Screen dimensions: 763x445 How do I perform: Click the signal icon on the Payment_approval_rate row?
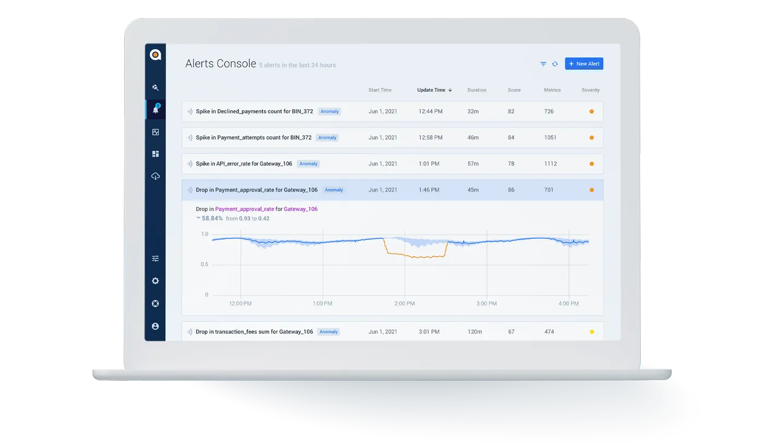click(190, 190)
